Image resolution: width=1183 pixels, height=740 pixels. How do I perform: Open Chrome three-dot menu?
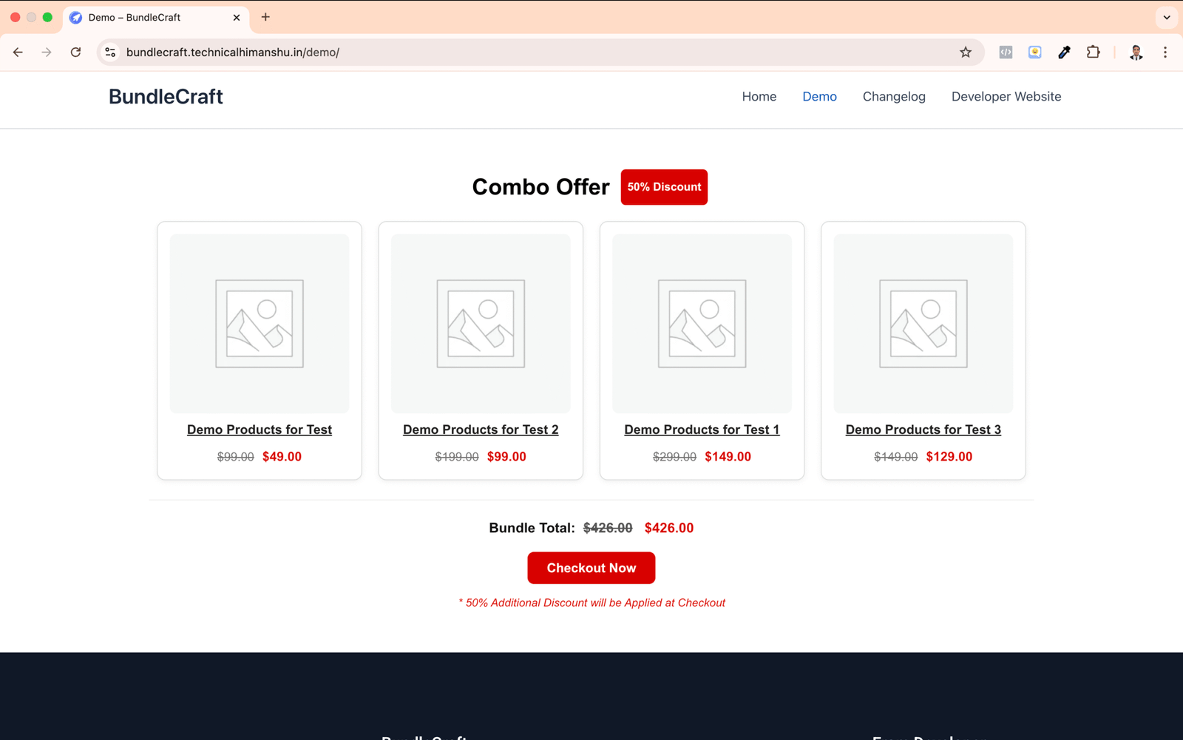[x=1165, y=52]
